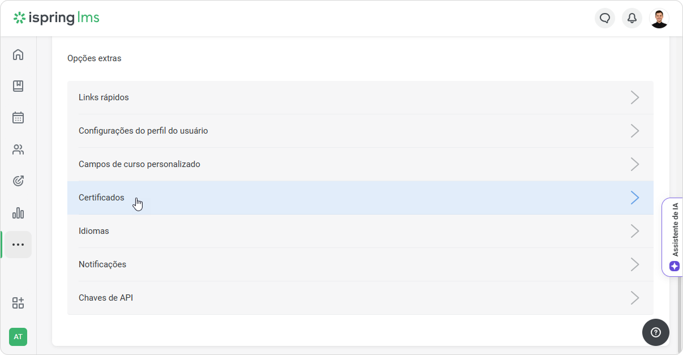Screen dimensions: 683x355
Task: Open the users icon in sidebar
Action: (x=18, y=149)
